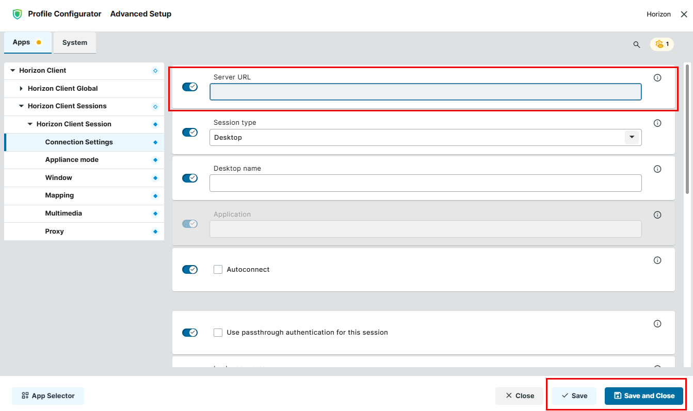The width and height of the screenshot is (693, 411).
Task: Toggle the Server URL switch
Action: [x=190, y=87]
